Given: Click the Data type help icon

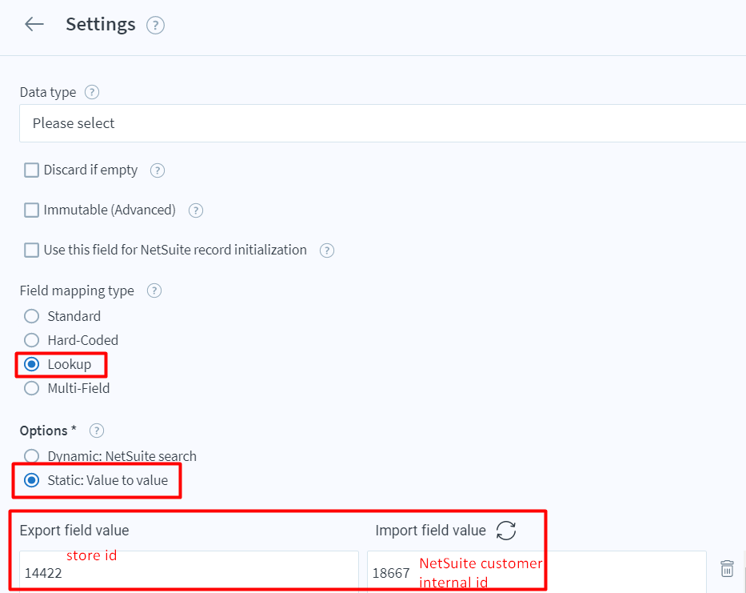Looking at the screenshot, I should [92, 92].
